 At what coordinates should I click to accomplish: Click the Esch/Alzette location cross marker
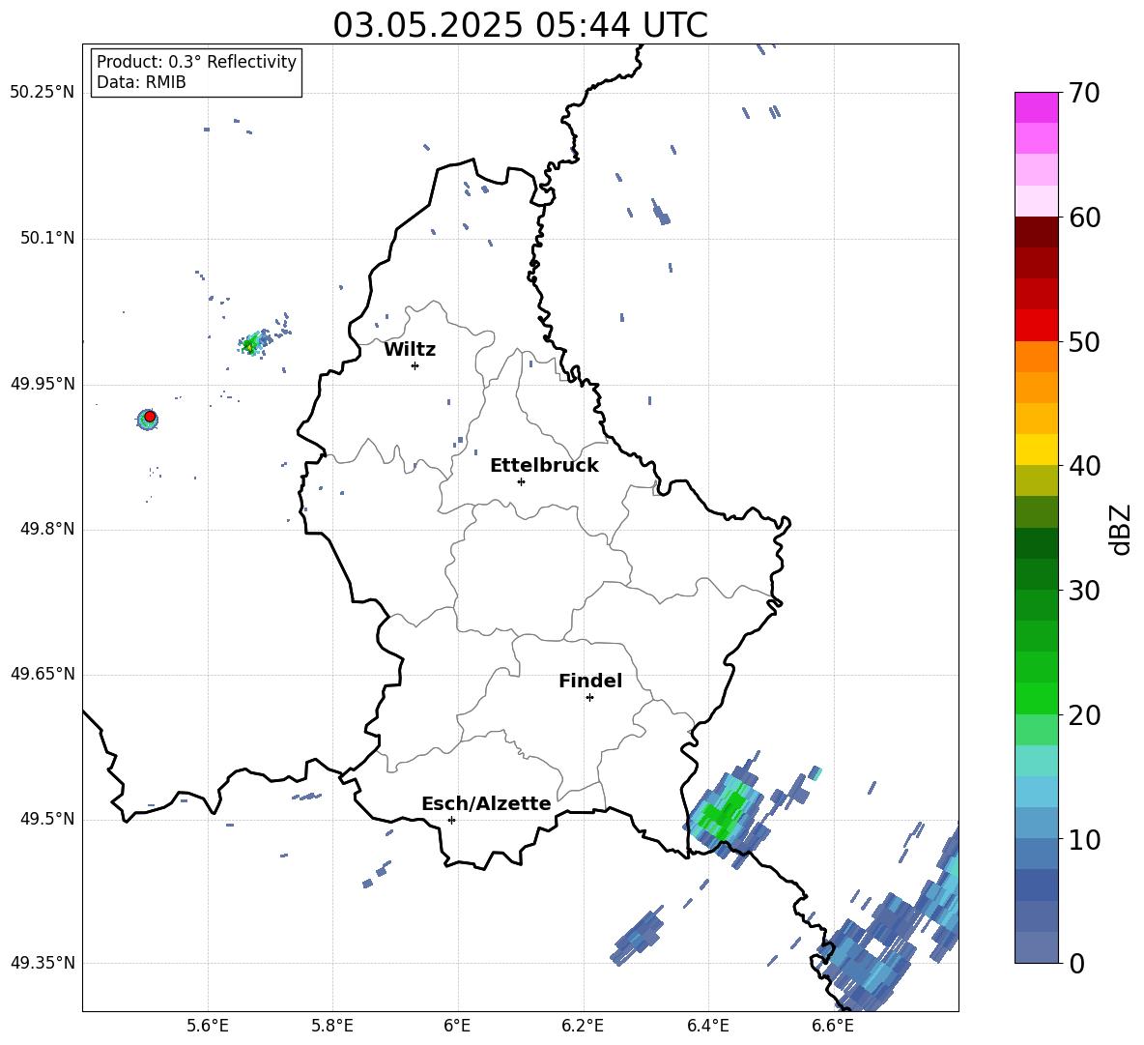tap(451, 820)
